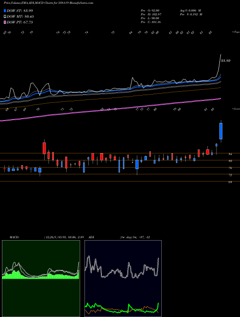240x317 pixels.
Task: Open the ADX indicator chart panel
Action: point(123,279)
